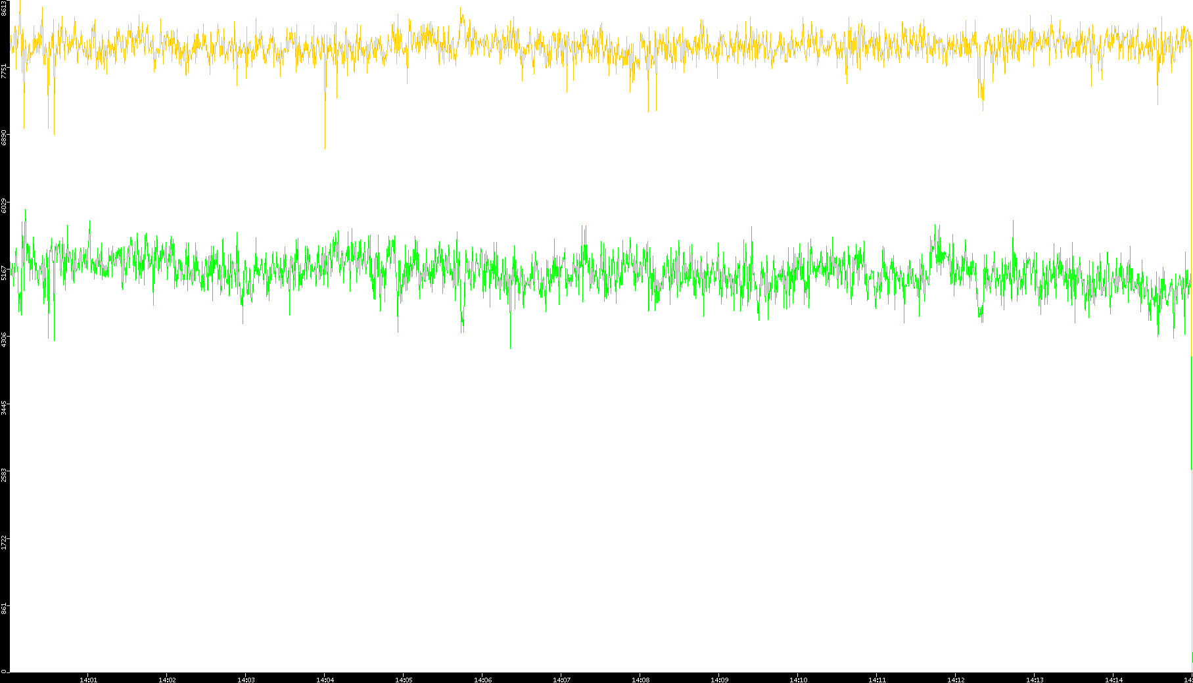Screen dimensions: 1193x683
Task: Click the 14:07 time axis label
Action: coord(562,680)
